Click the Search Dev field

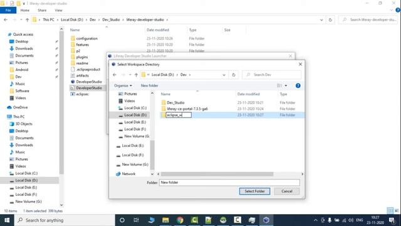point(271,75)
